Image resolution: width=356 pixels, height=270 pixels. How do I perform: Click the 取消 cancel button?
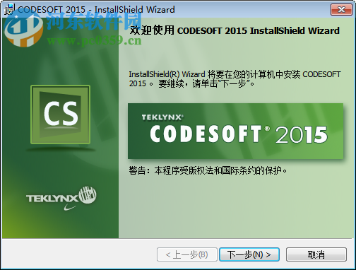[x=316, y=254]
